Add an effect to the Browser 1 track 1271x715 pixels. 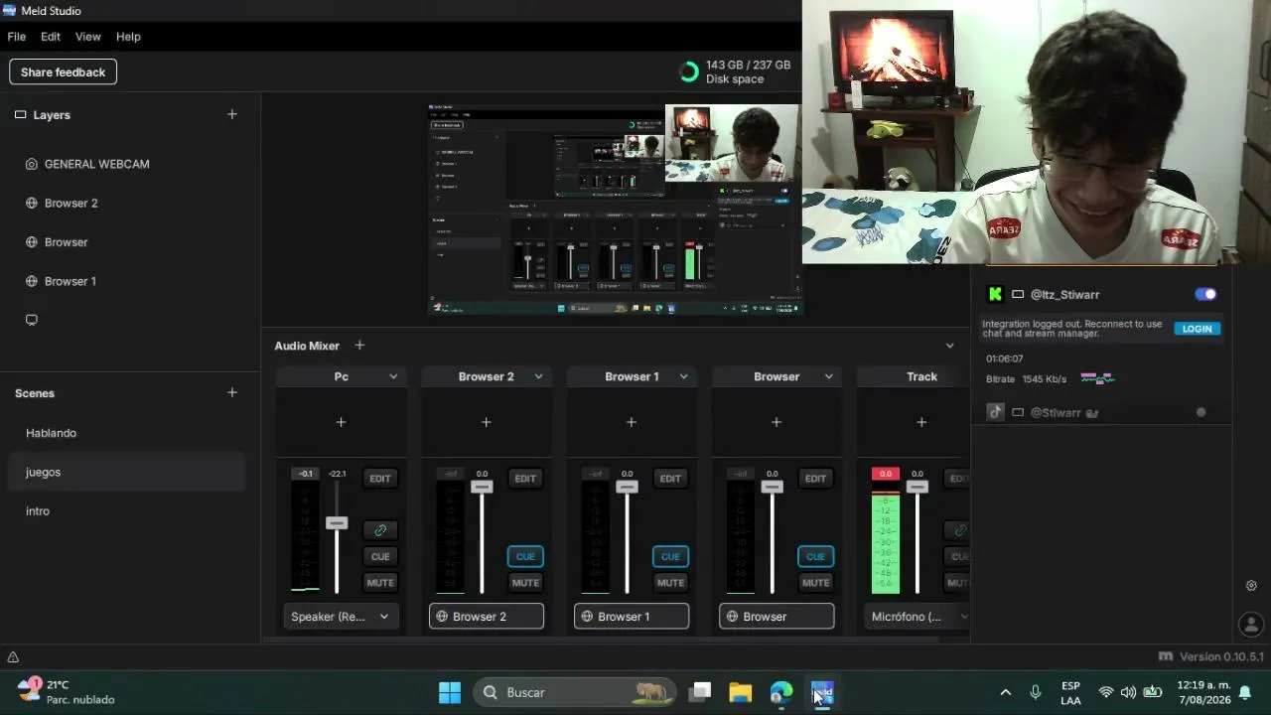pos(631,422)
